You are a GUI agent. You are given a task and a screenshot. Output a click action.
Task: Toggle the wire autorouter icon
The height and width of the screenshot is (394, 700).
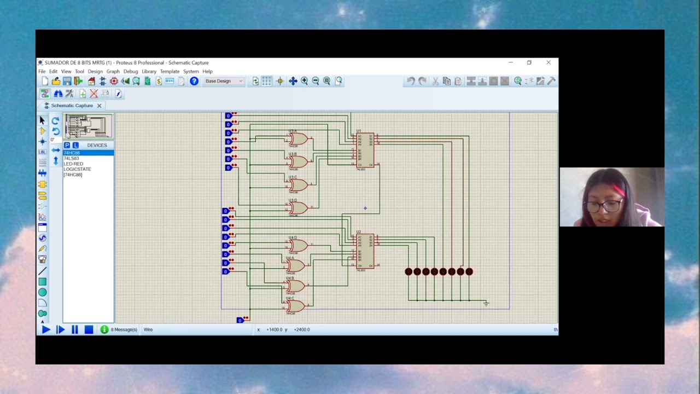45,94
